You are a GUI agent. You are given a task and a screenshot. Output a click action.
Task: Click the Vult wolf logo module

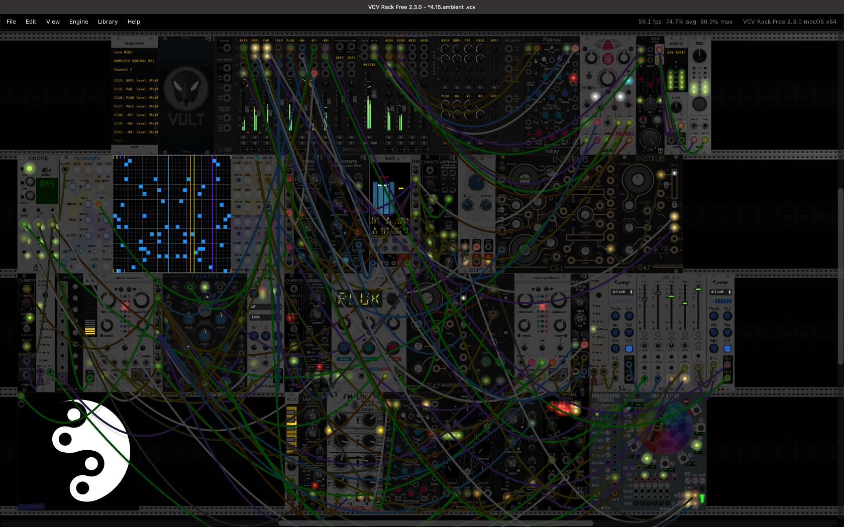click(186, 95)
